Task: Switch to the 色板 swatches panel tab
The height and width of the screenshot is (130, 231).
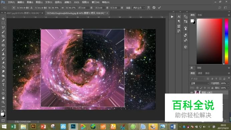Action: [200, 15]
